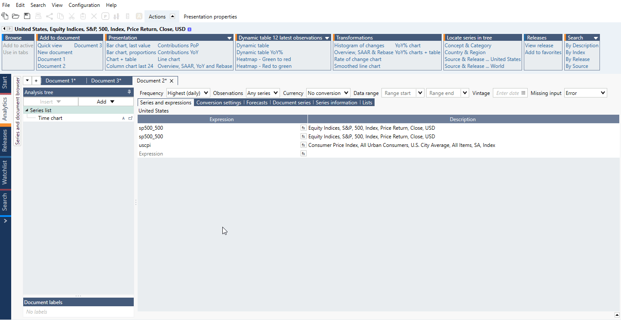Image resolution: width=621 pixels, height=320 pixels.
Task: Open the Vintage date calendar picker
Action: tap(523, 93)
